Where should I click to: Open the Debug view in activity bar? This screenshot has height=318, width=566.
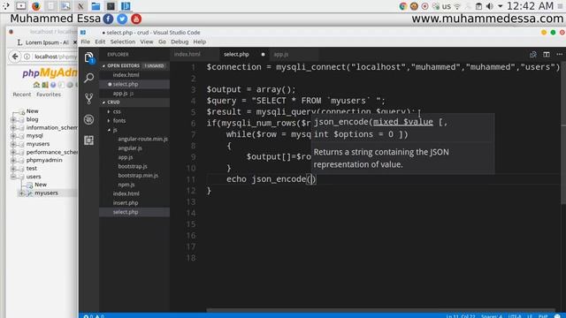click(x=88, y=119)
